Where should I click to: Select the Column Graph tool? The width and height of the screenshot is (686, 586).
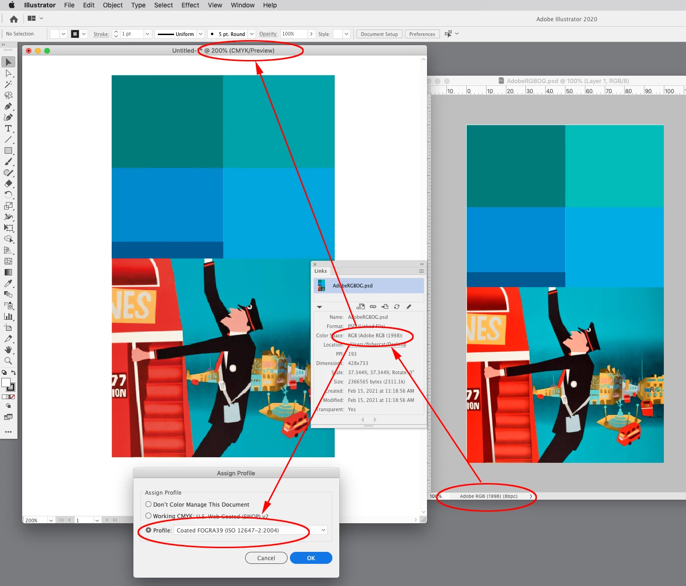[x=8, y=317]
